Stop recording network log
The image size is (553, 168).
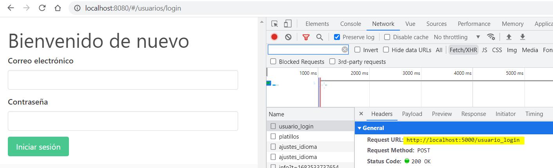point(274,37)
